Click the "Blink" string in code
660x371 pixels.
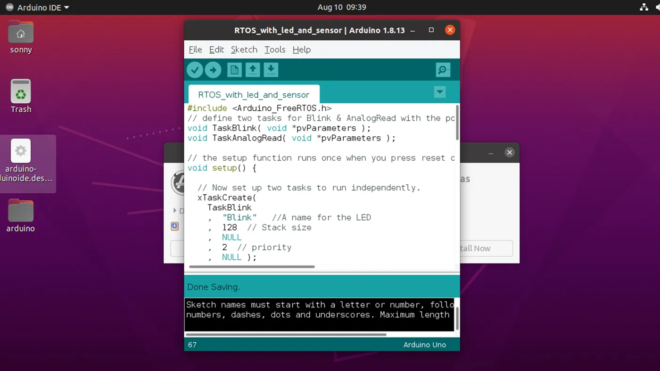point(239,217)
